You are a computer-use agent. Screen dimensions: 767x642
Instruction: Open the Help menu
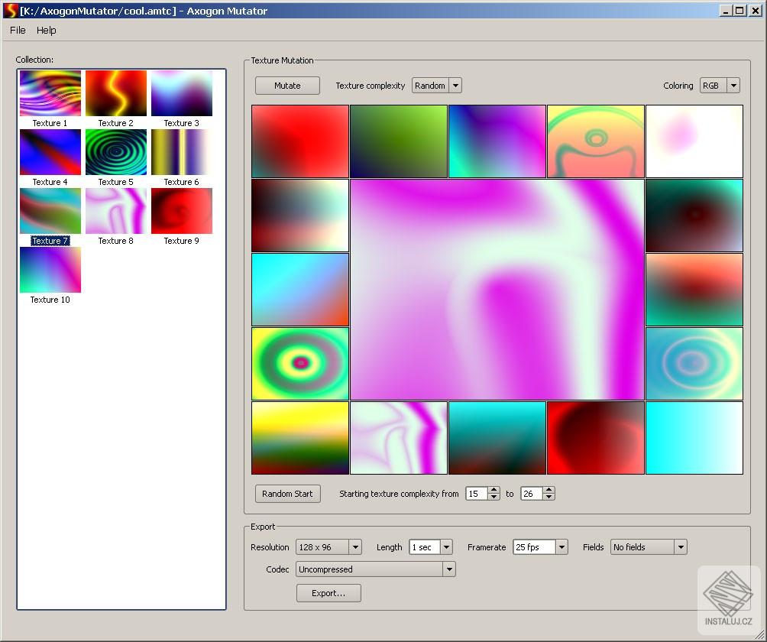tap(47, 31)
